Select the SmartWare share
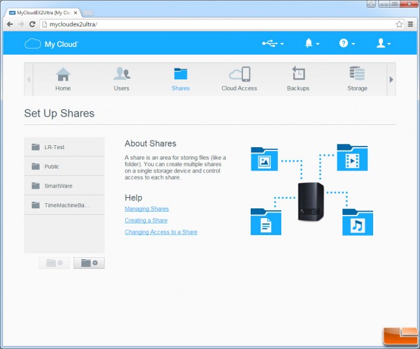Viewport: 420px width, 349px height. pos(64,186)
